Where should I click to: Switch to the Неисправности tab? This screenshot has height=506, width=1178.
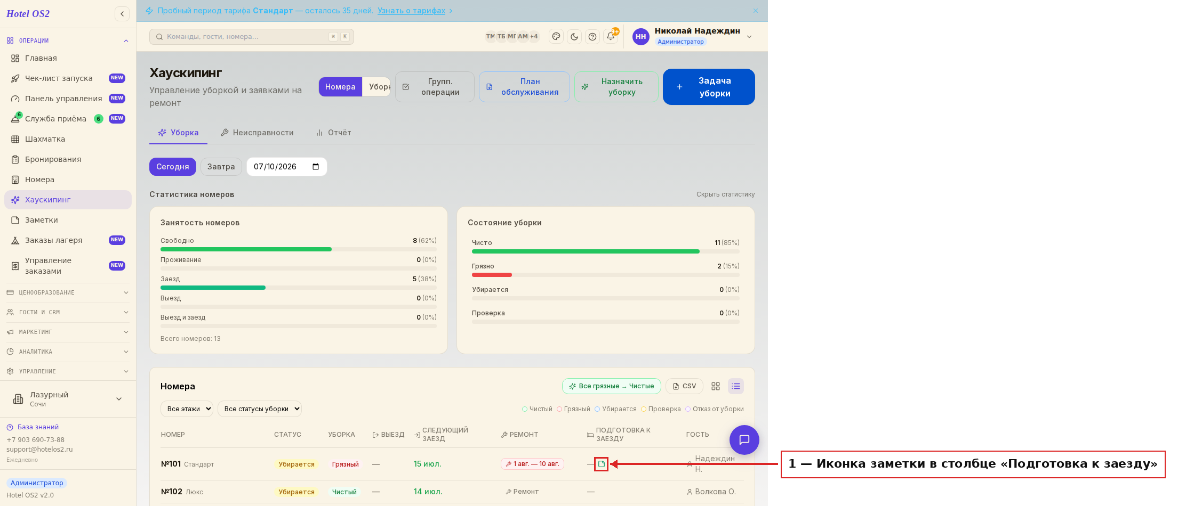coord(257,133)
